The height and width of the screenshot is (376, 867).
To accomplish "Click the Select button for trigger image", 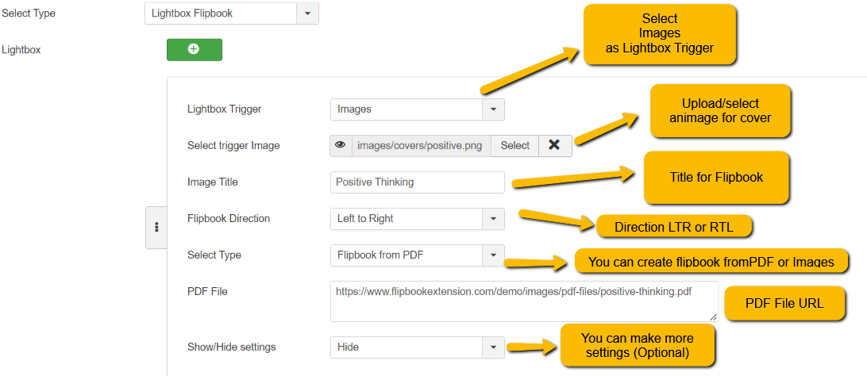I will click(514, 145).
